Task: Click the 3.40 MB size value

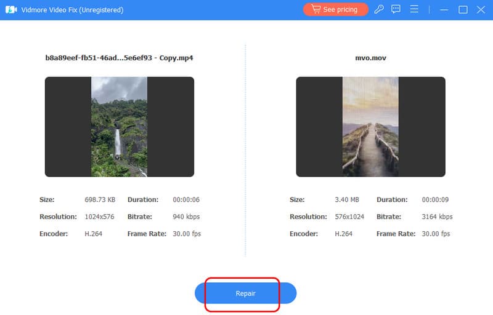Action: point(347,200)
